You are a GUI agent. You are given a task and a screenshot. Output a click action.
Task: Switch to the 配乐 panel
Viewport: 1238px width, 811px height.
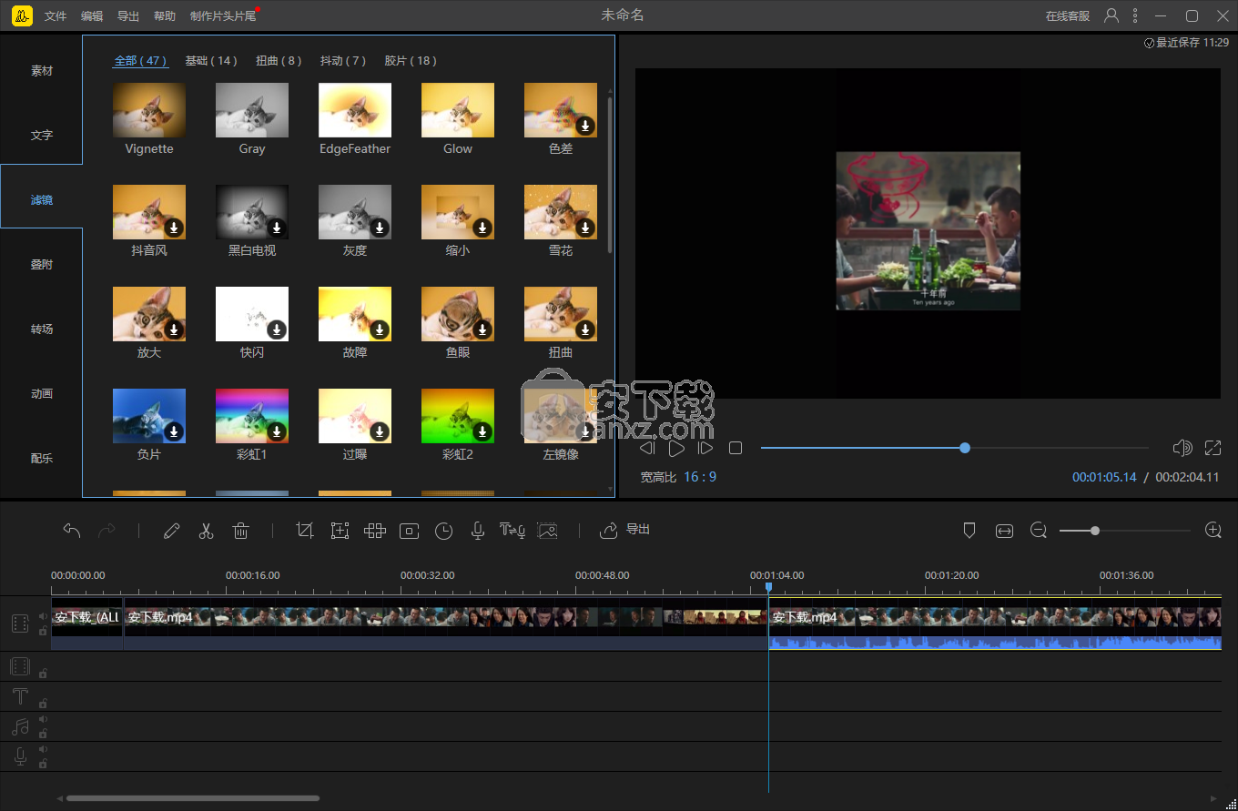(x=42, y=458)
